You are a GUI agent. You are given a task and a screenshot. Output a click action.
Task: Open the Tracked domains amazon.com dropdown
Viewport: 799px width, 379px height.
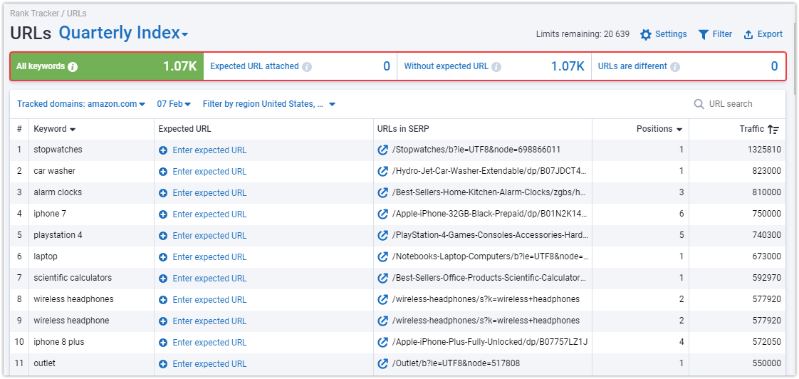pyautogui.click(x=81, y=104)
